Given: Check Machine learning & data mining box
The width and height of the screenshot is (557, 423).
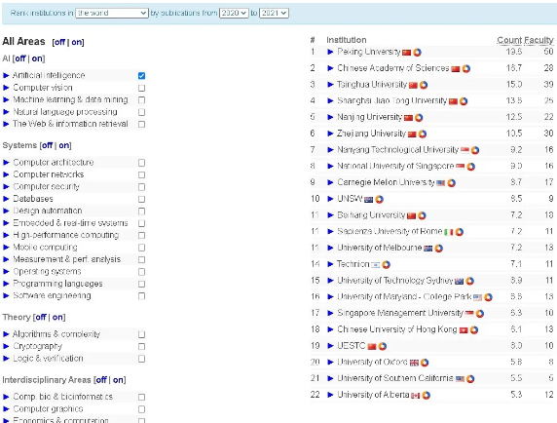Looking at the screenshot, I should click(141, 99).
